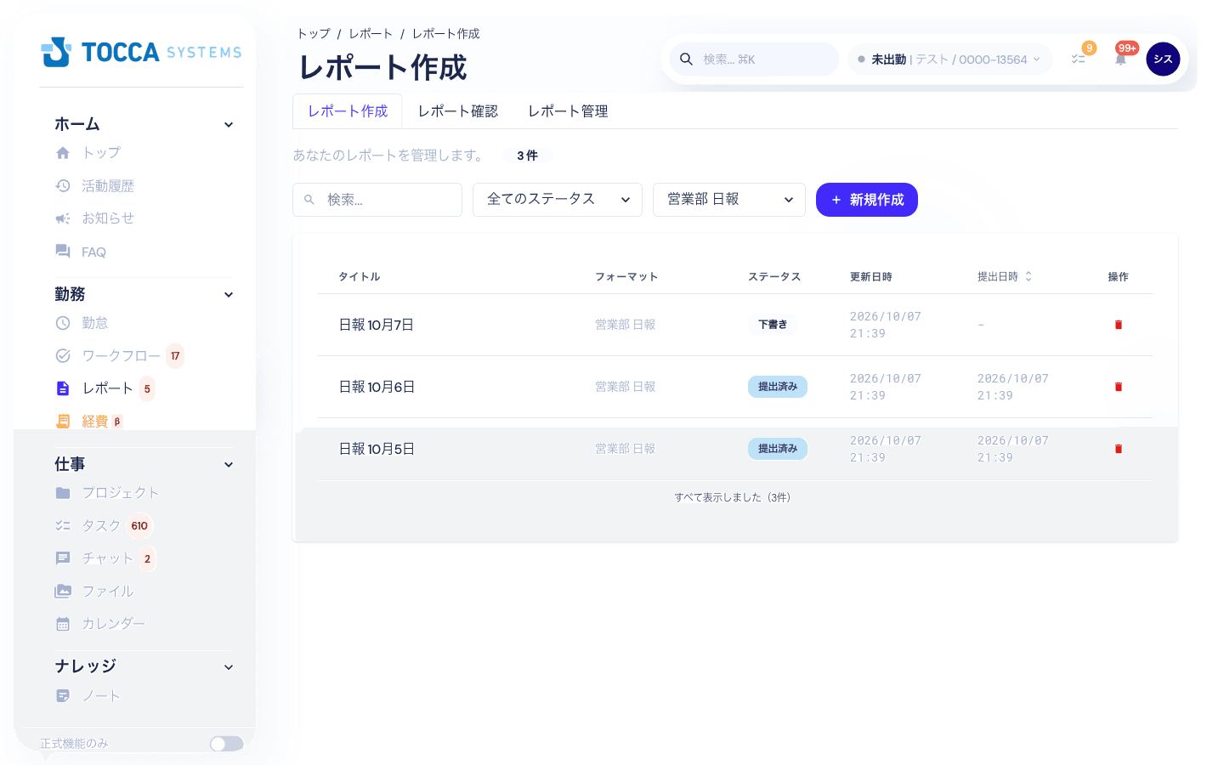Open the 日報 10月6日 report title

click(x=377, y=387)
